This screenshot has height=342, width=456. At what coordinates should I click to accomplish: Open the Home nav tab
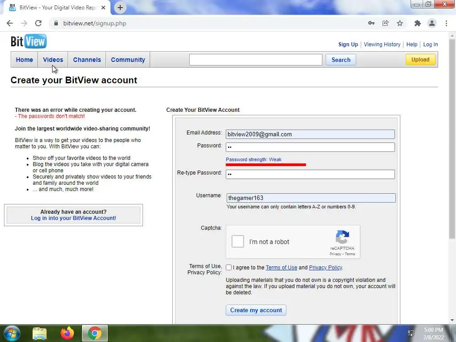(x=24, y=60)
